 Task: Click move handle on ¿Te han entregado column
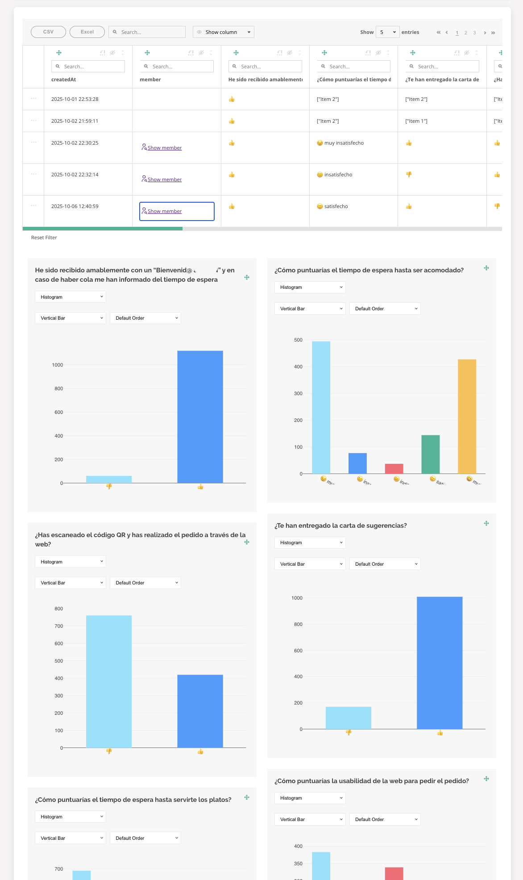click(413, 53)
